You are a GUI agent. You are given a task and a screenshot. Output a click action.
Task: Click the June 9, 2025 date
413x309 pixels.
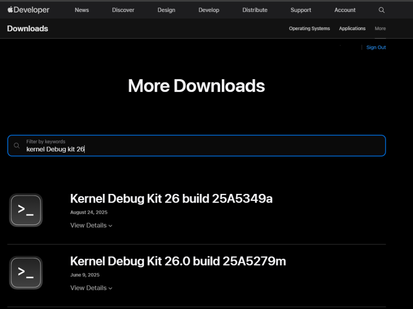pyautogui.click(x=85, y=275)
